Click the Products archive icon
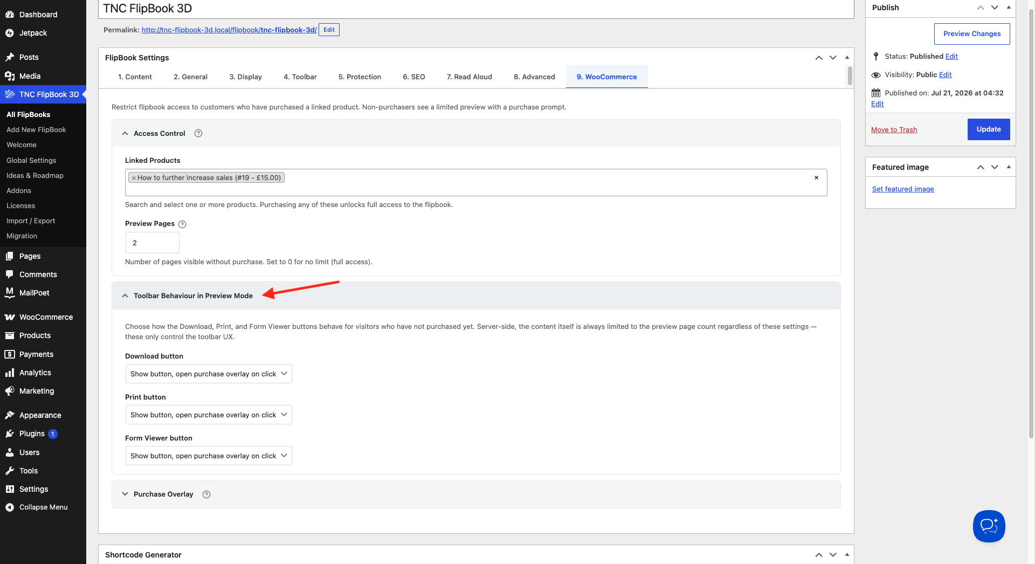This screenshot has width=1035, height=564. coord(10,335)
